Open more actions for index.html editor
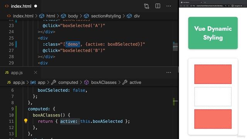The width and height of the screenshot is (247, 139). (169, 6)
